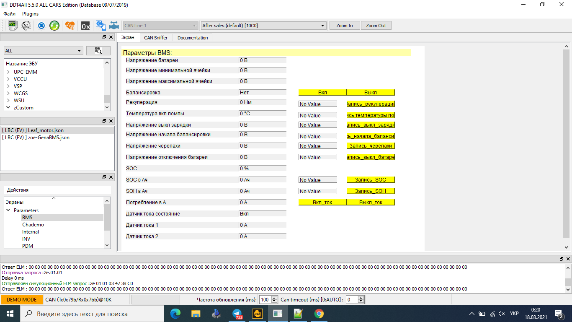Expand the VCCU node in ECU tree
The height and width of the screenshot is (322, 572).
coord(8,79)
